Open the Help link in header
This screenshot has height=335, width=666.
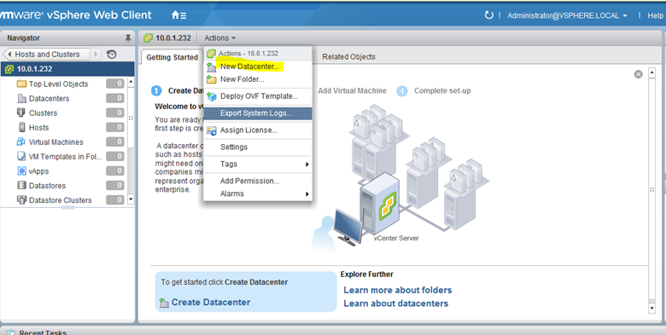click(x=655, y=15)
